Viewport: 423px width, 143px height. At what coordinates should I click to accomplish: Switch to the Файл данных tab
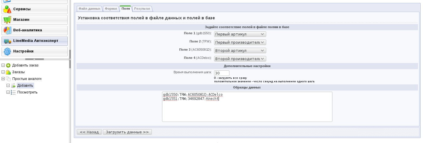coord(89,9)
